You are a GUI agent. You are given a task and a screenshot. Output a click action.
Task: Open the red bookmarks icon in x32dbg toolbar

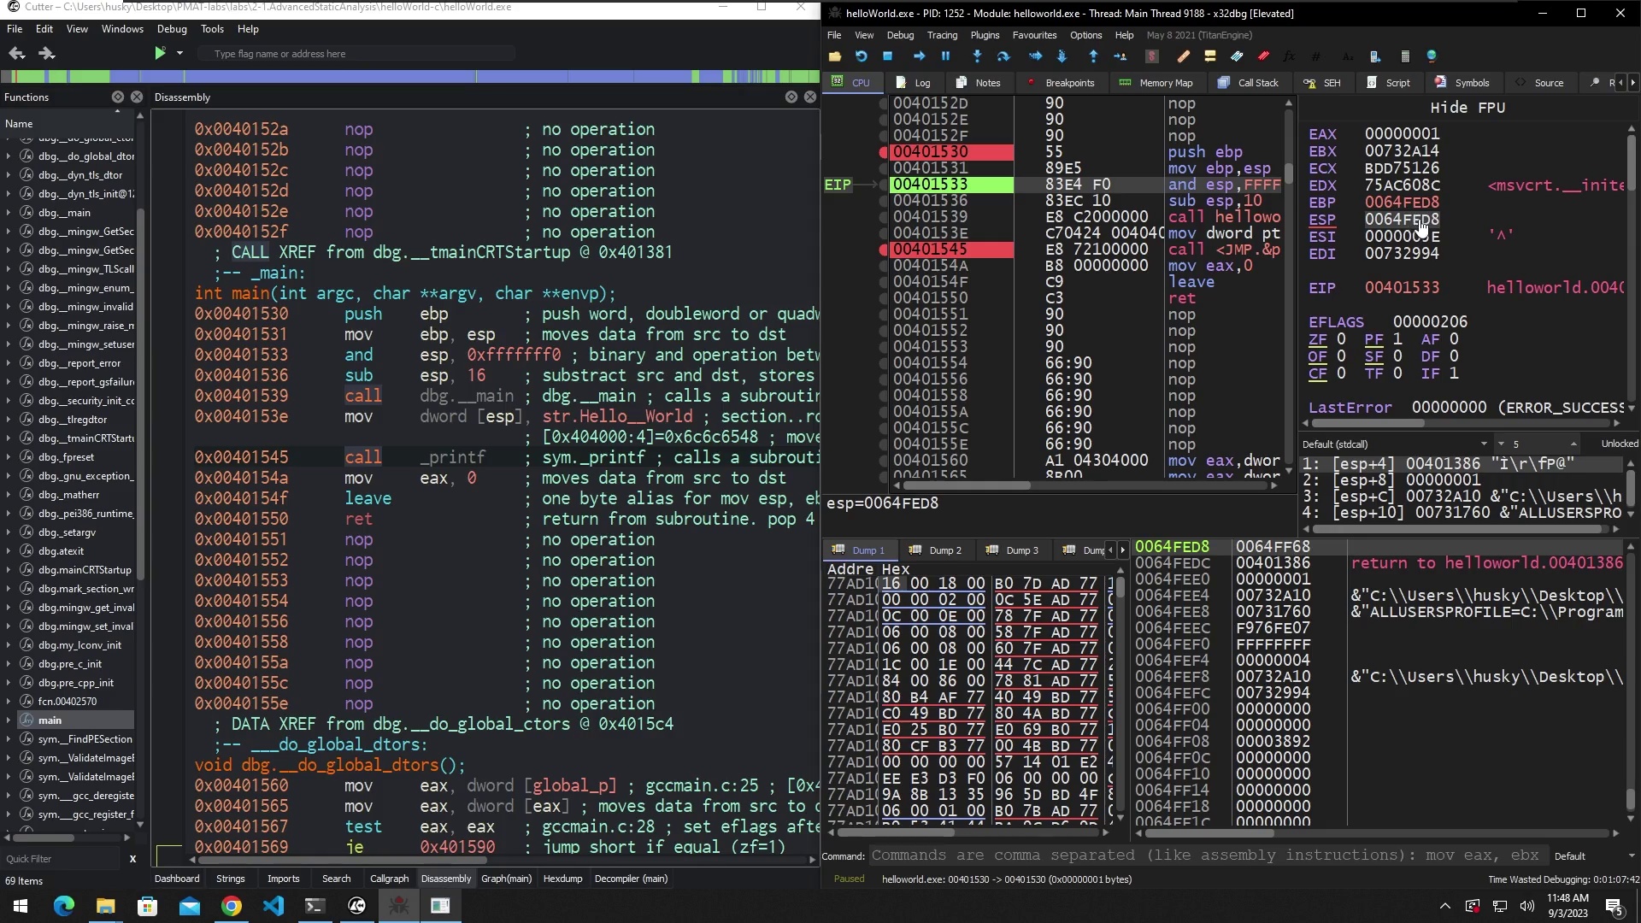pos(1262,56)
